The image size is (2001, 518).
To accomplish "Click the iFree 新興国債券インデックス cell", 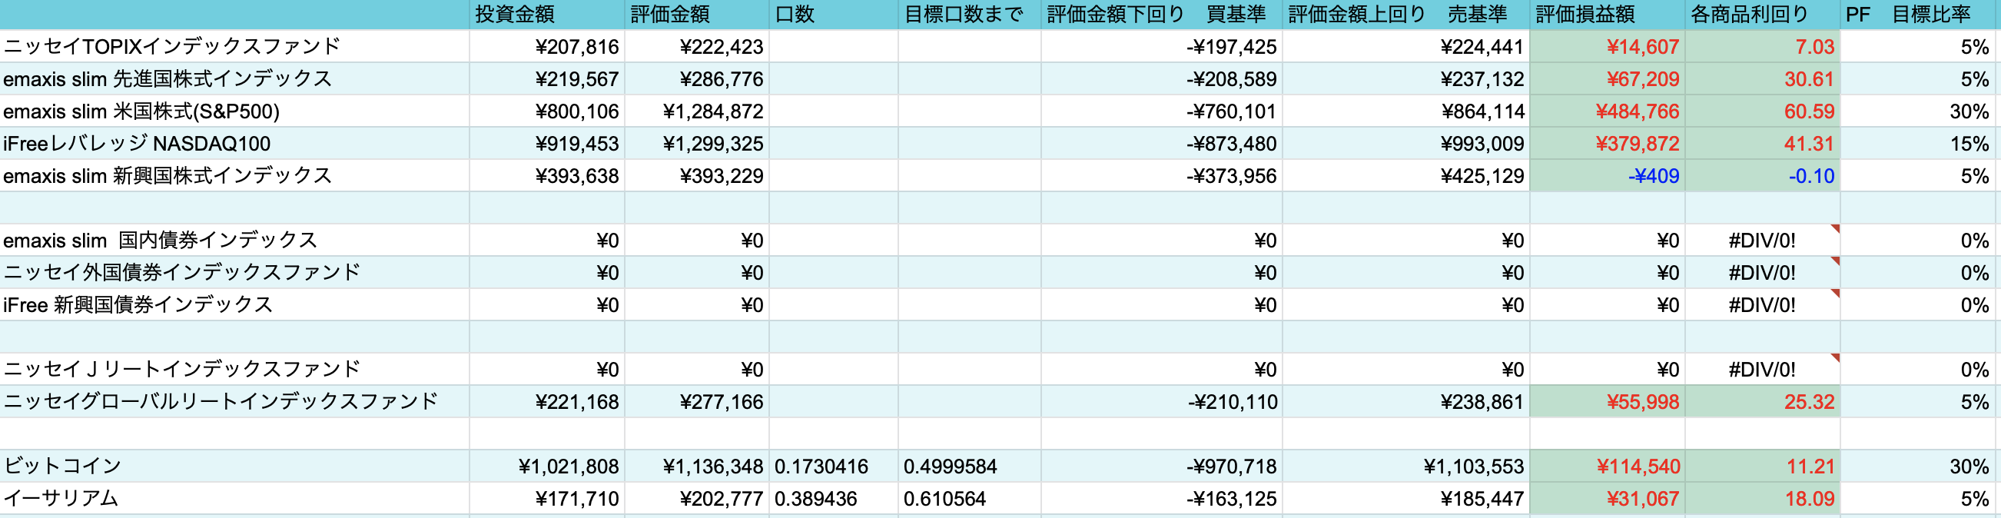I will 234,304.
